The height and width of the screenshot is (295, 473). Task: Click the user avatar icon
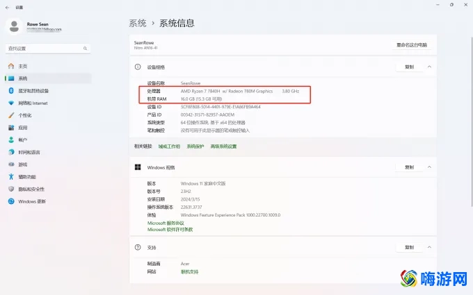coord(14,26)
